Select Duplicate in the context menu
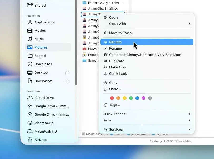 tap(116, 61)
